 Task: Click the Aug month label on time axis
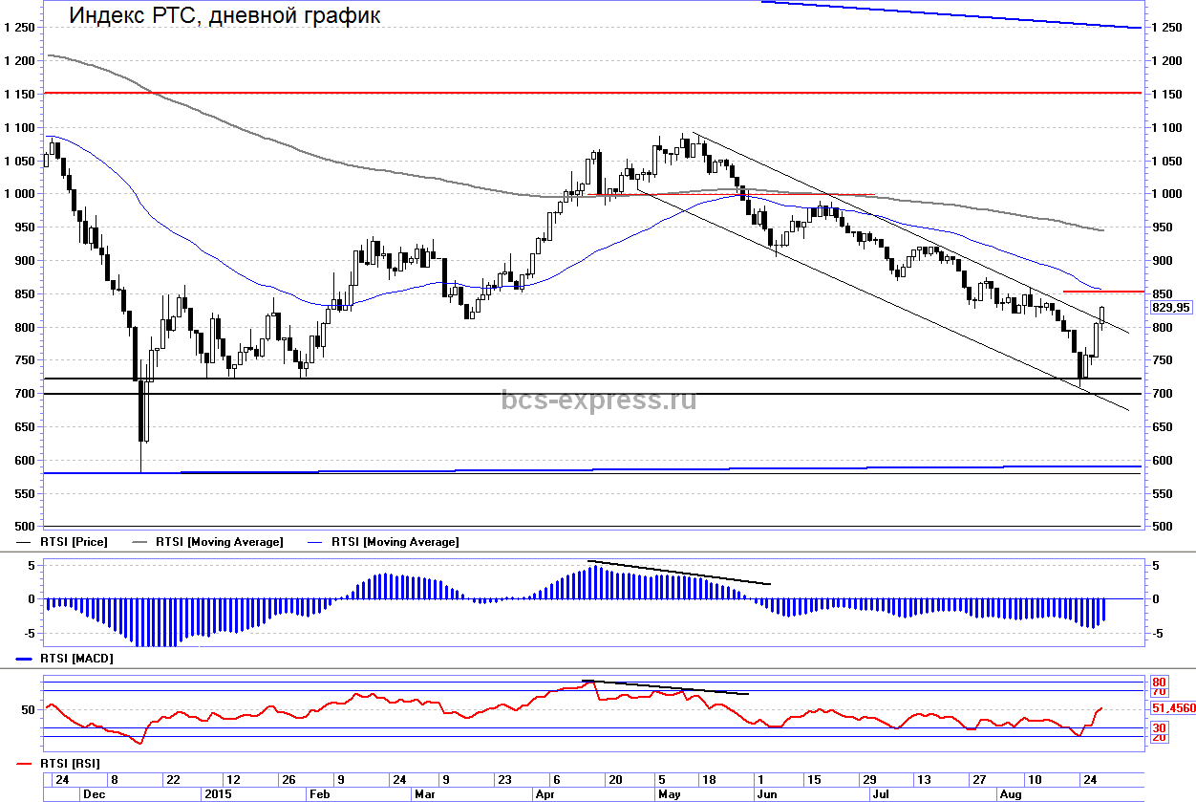[x=1011, y=794]
